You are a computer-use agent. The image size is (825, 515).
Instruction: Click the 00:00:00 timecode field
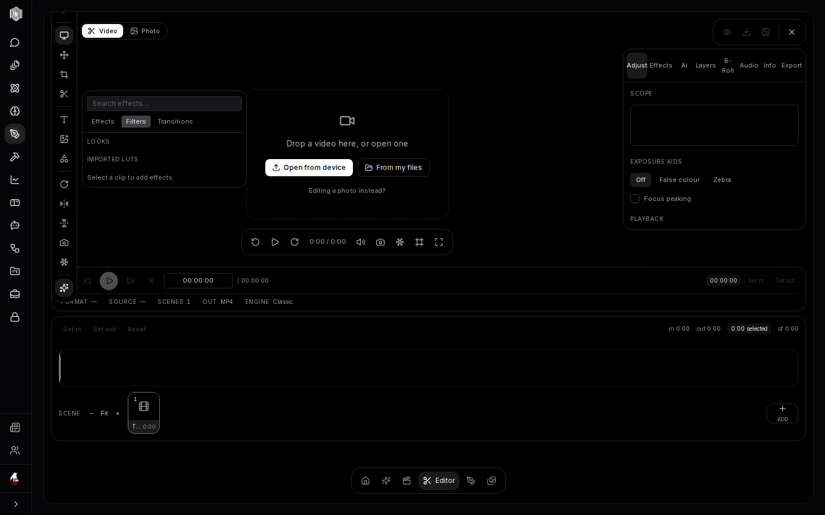198,280
